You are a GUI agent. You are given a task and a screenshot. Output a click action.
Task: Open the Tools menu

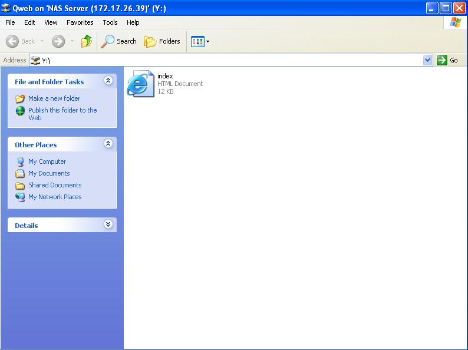pyautogui.click(x=110, y=22)
